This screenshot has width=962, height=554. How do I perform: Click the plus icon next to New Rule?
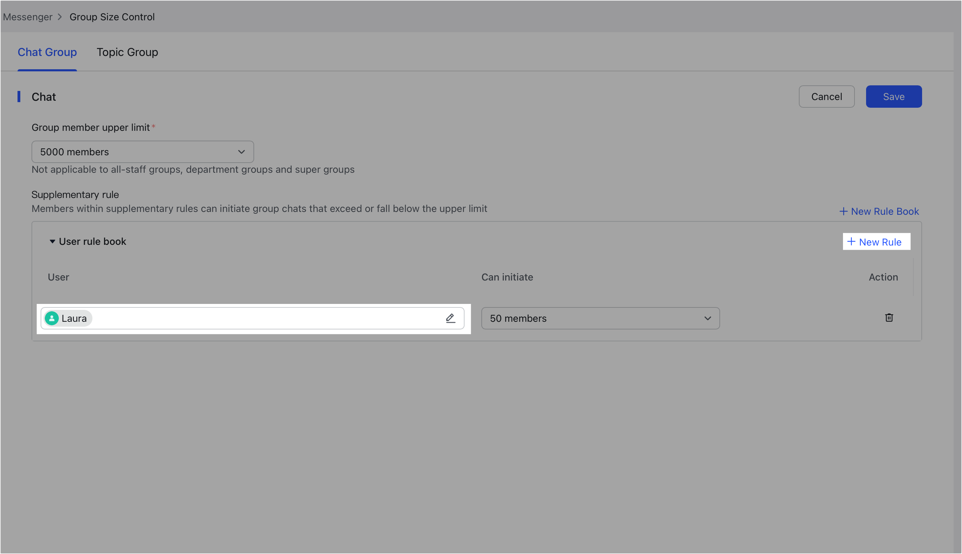pyautogui.click(x=852, y=242)
